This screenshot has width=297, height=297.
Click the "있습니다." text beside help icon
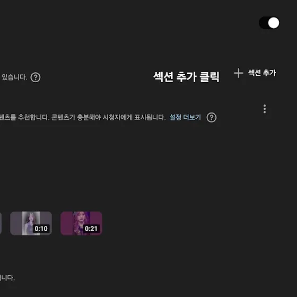pos(14,77)
